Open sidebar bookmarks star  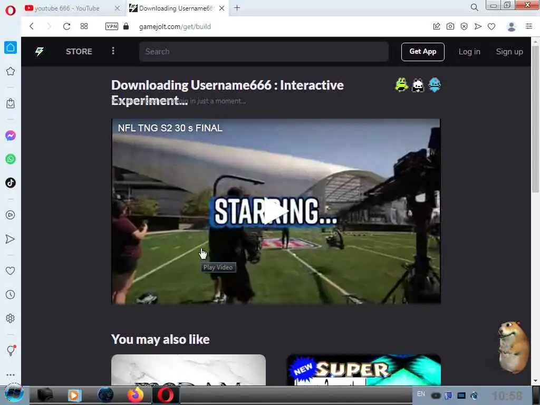click(x=11, y=71)
